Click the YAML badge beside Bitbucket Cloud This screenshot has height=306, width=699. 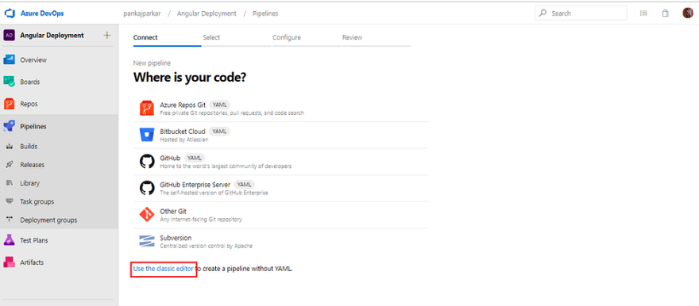[x=219, y=132]
